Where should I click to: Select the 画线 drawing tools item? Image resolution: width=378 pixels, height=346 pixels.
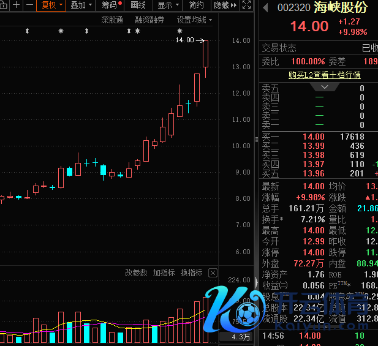pyautogui.click(x=138, y=5)
